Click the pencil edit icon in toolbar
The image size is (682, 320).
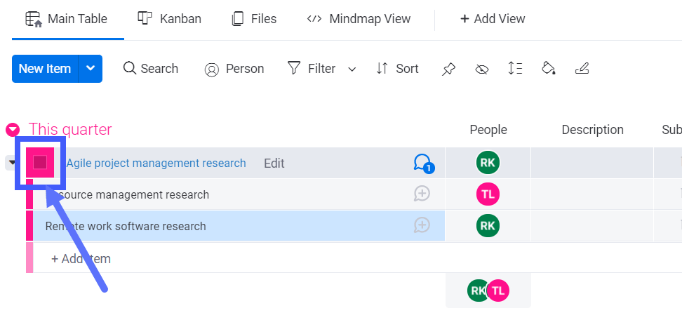[582, 69]
